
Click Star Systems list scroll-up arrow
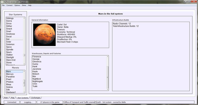click(24, 18)
